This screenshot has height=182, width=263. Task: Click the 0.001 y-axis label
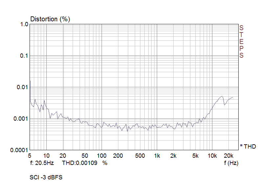[x=21, y=119]
